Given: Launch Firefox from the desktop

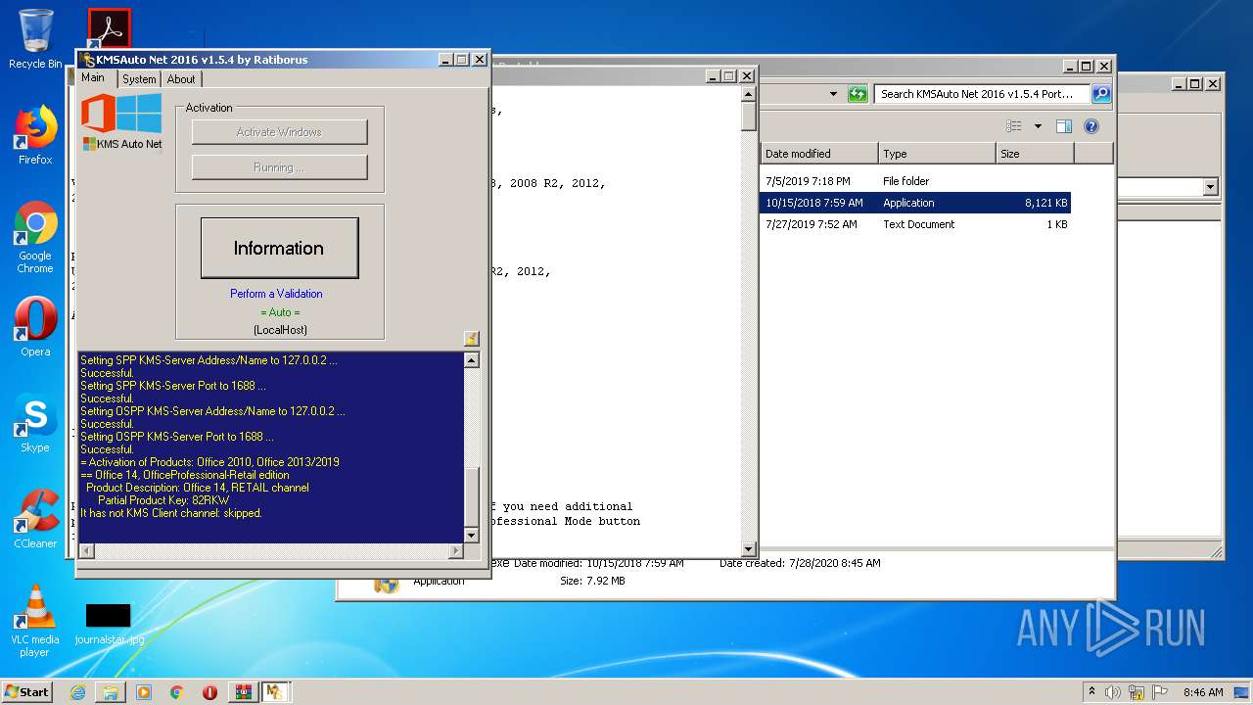Looking at the screenshot, I should [35, 135].
